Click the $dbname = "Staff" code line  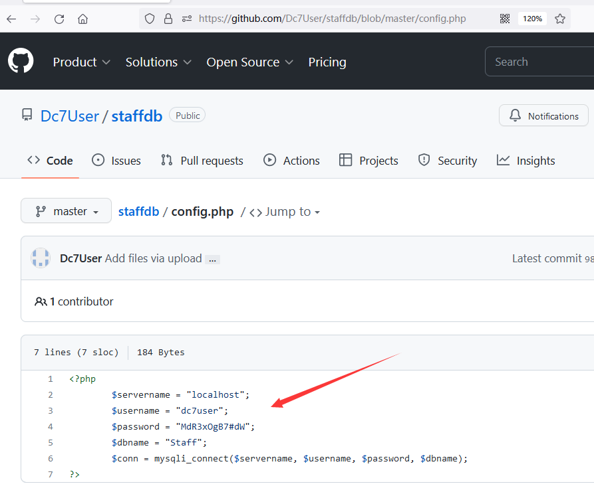pos(159,442)
